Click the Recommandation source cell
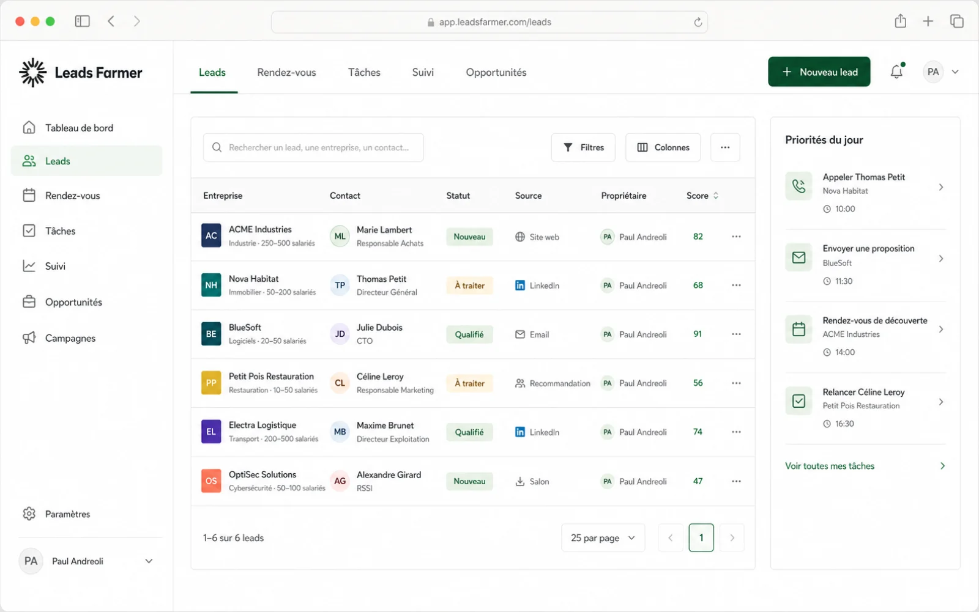This screenshot has width=979, height=612. pos(553,383)
